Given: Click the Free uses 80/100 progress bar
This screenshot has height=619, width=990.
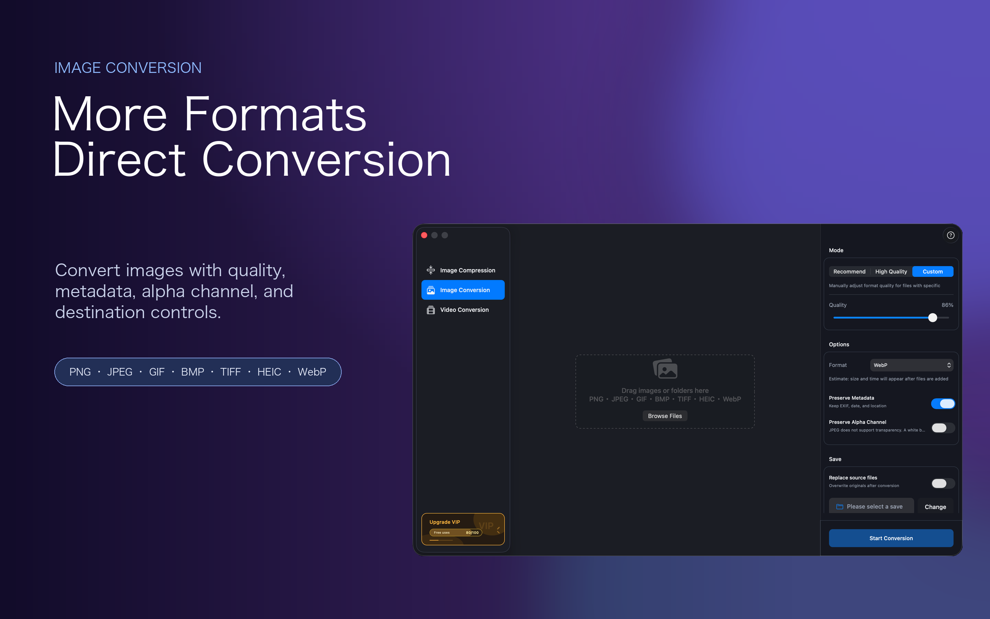Looking at the screenshot, I should pos(456,533).
